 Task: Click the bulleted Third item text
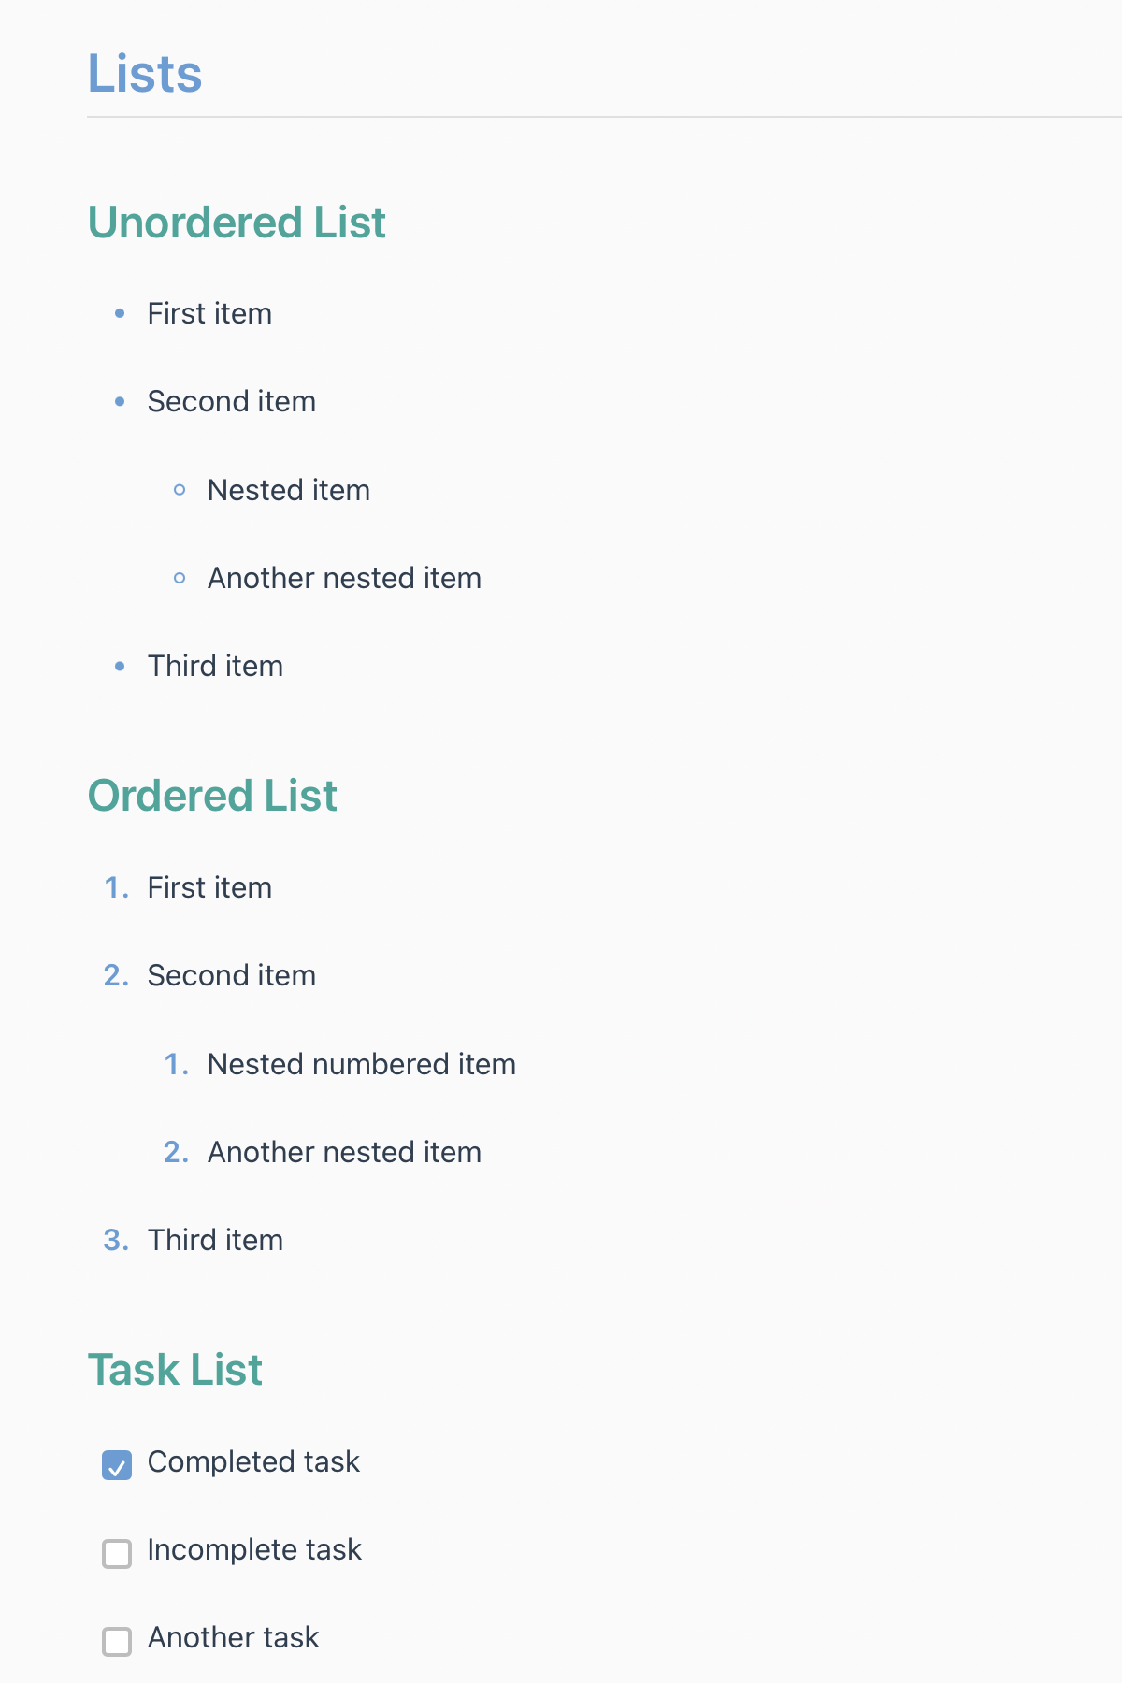[215, 666]
